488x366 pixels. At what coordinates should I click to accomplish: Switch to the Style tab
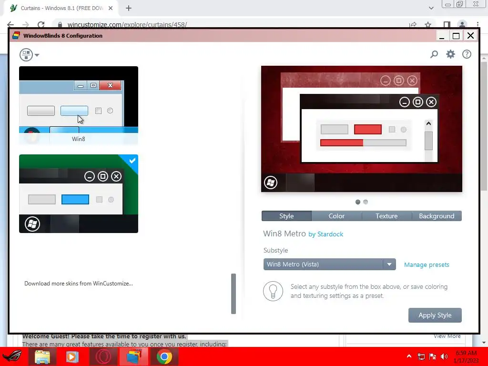coord(286,216)
